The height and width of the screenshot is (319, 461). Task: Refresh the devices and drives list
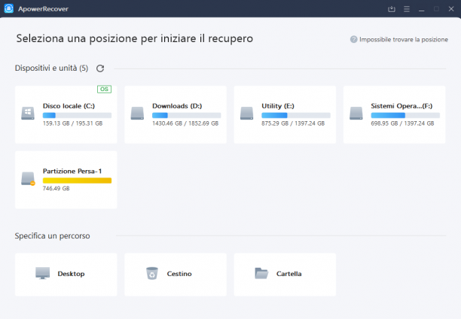(x=100, y=68)
